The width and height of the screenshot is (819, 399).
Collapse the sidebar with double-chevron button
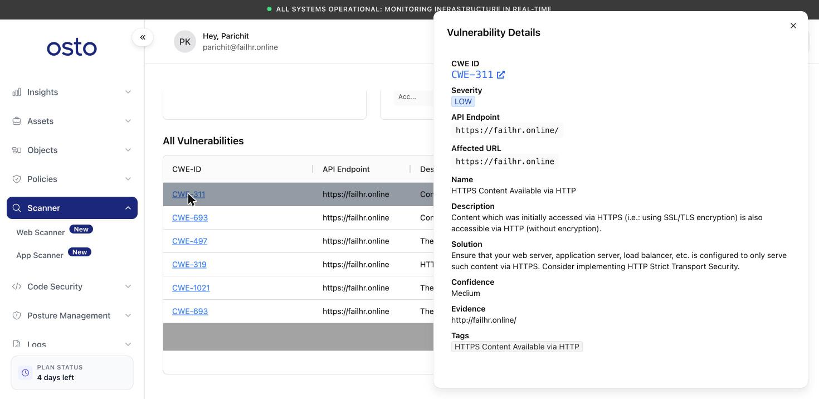pyautogui.click(x=143, y=37)
